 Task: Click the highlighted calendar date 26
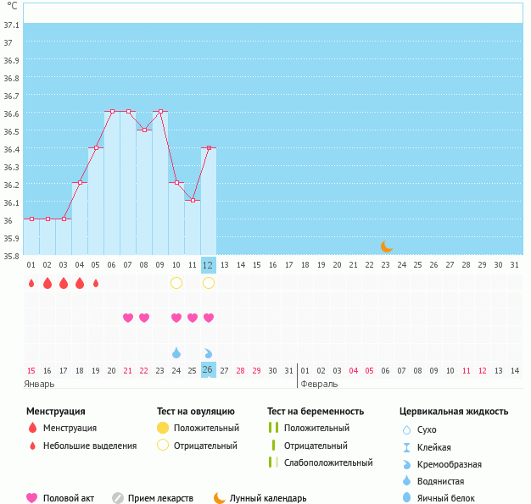pyautogui.click(x=209, y=370)
